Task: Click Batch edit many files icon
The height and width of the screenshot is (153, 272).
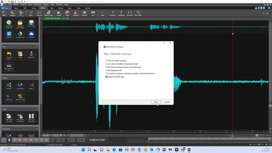Action: click(x=9, y=118)
